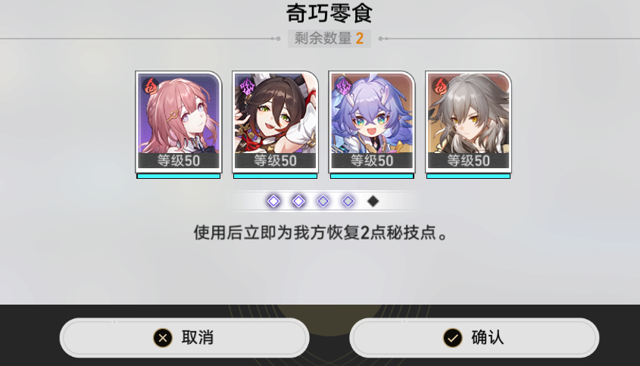Click lightning element icon on dark-haired card
Image resolution: width=640 pixels, height=366 pixels.
247,86
